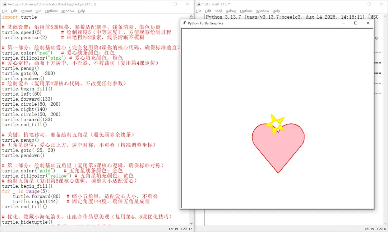Click the IDLE Shell title bar icon
The width and height of the screenshot is (388, 232).
[x=198, y=4]
